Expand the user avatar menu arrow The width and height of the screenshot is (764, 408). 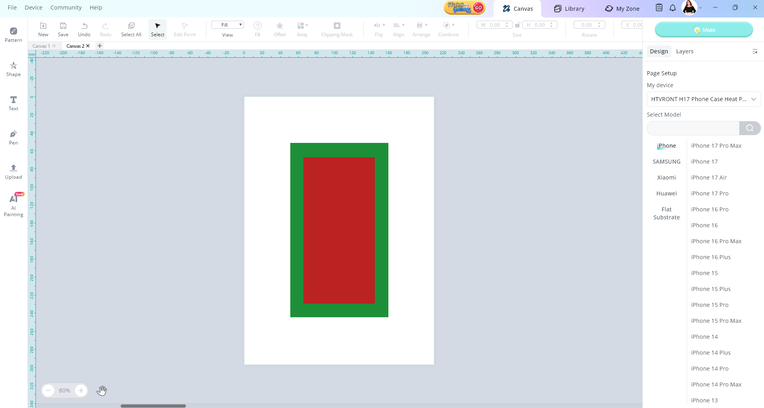(700, 8)
